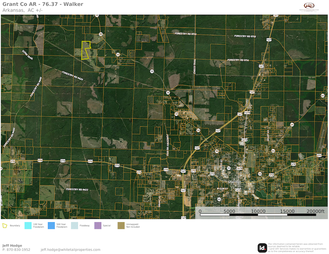Select the 100 Year Floodplain swatch

pyautogui.click(x=28, y=225)
